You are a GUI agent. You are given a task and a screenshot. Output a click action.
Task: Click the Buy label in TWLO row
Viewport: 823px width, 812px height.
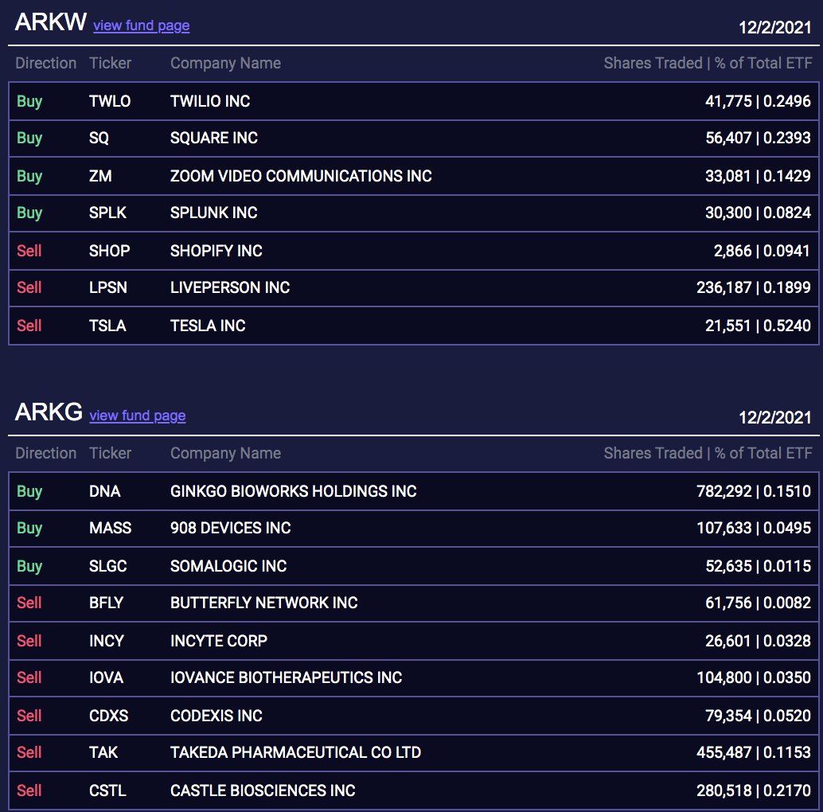click(x=29, y=101)
